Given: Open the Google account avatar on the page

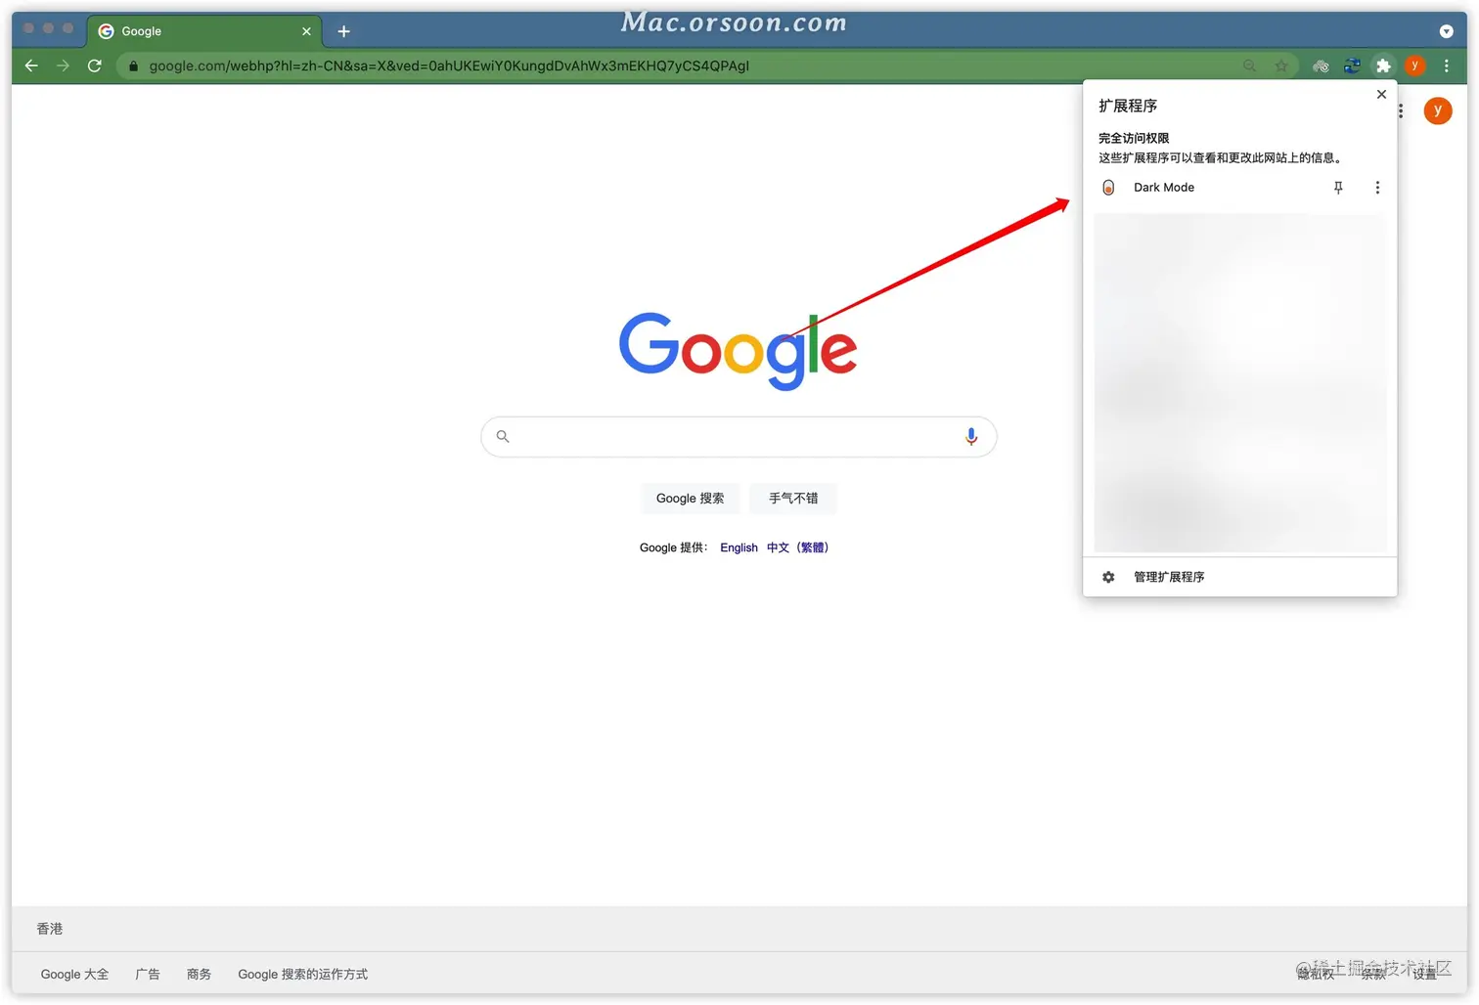Looking at the screenshot, I should [x=1438, y=110].
